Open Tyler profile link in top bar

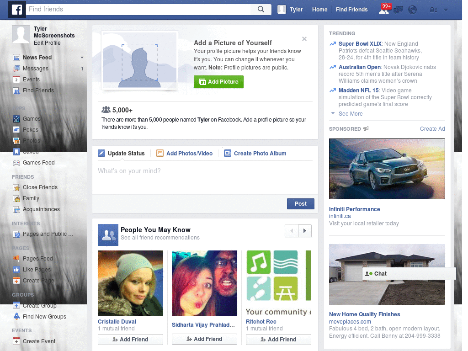tap(296, 10)
